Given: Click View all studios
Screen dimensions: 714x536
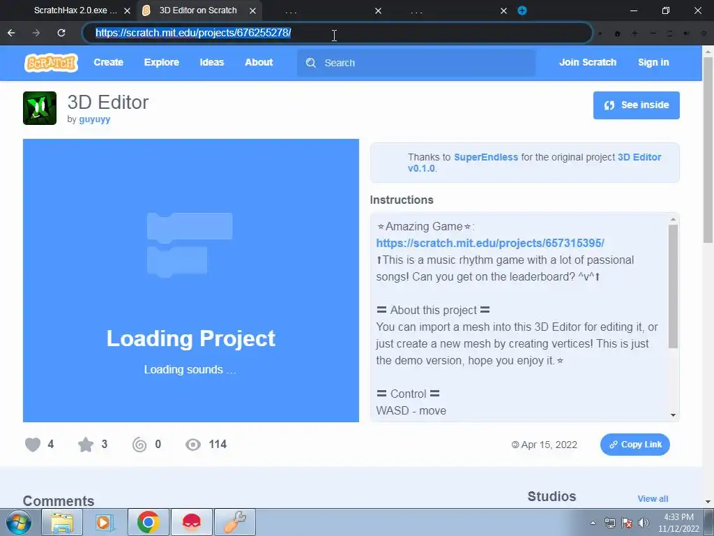Looking at the screenshot, I should (653, 498).
